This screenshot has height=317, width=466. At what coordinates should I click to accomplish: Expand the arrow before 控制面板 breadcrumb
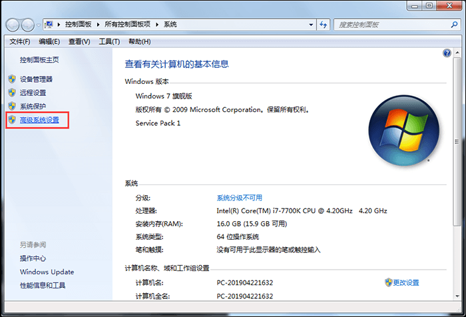click(59, 25)
